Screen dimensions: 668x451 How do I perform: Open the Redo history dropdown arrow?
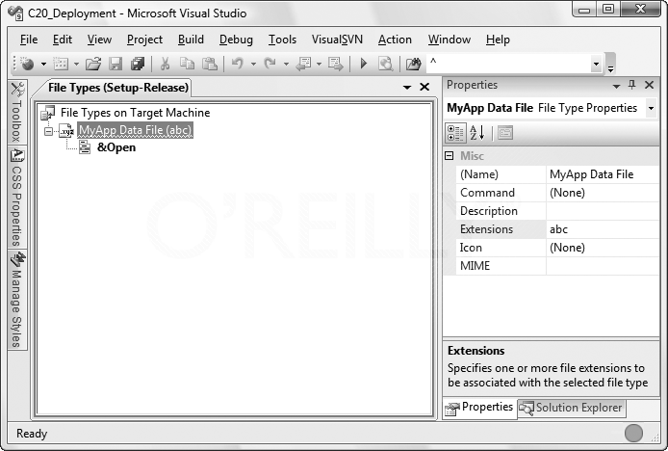tap(286, 65)
